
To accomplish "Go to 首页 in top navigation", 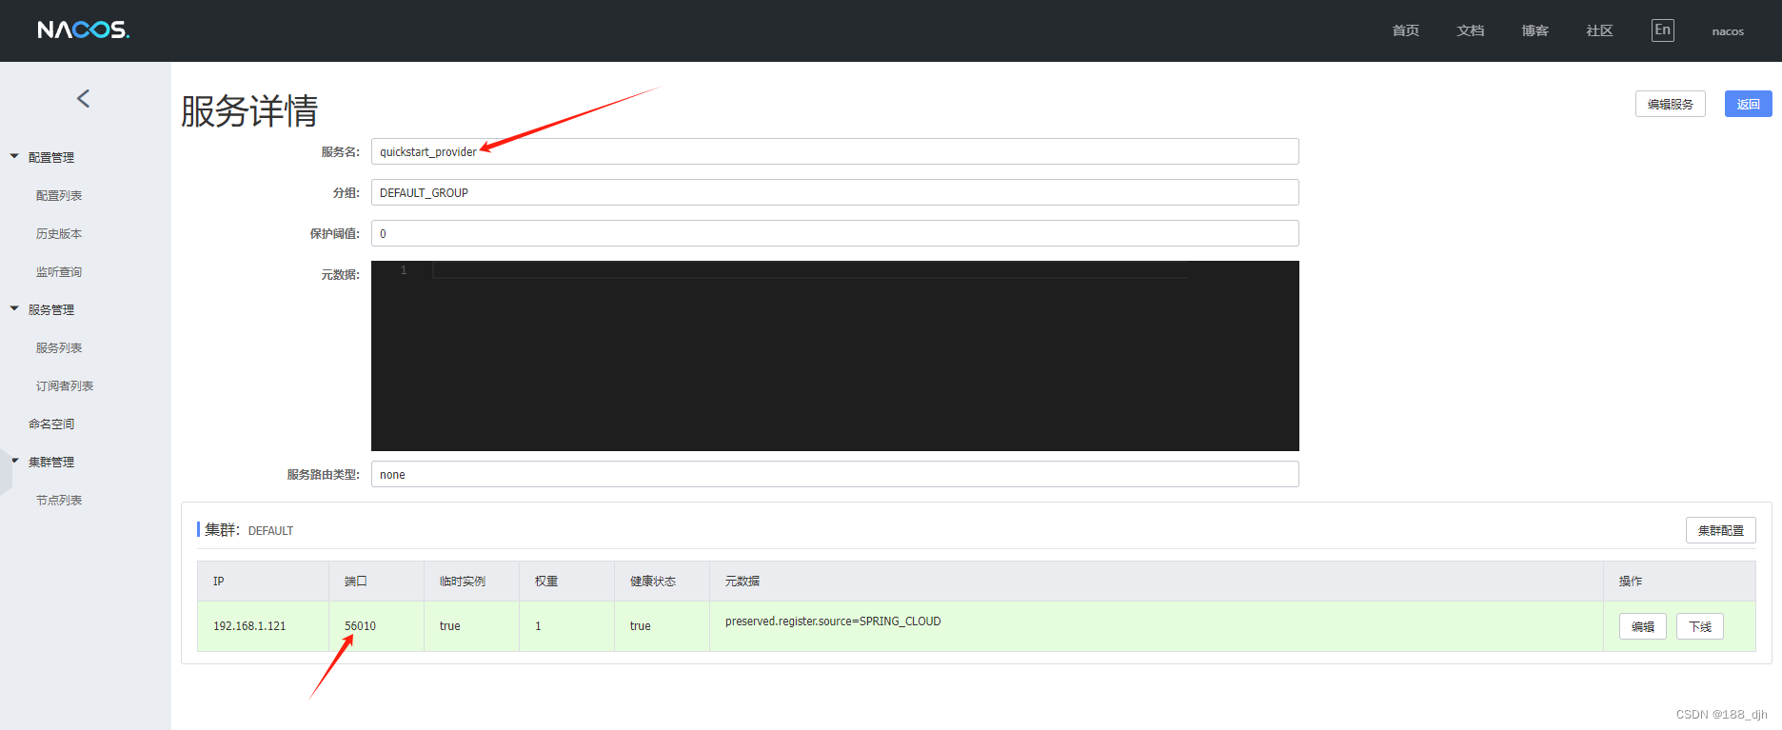I will pyautogui.click(x=1406, y=30).
